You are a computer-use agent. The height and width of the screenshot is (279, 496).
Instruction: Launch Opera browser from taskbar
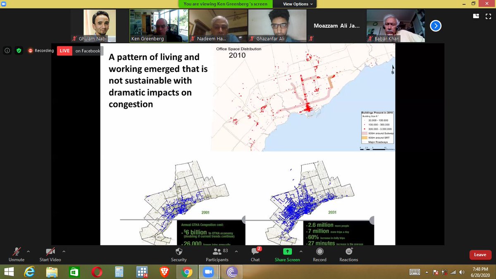[x=97, y=272]
